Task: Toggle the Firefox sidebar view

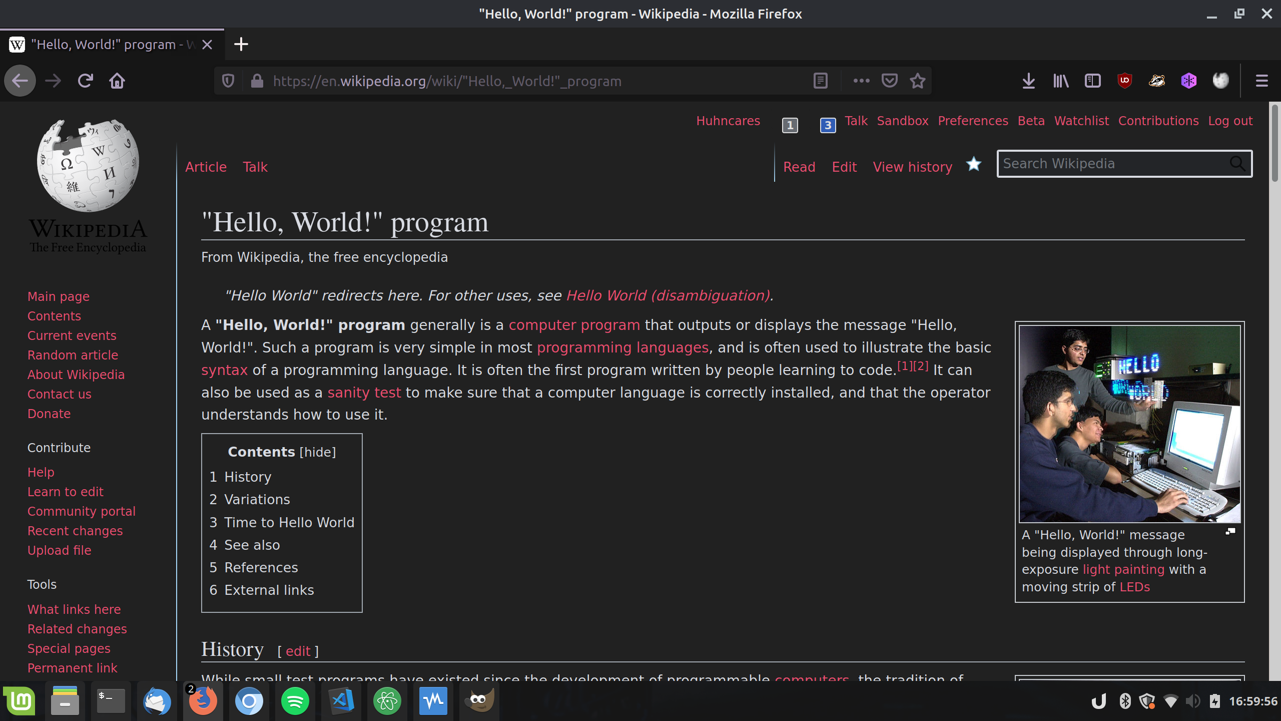Action: (x=1093, y=81)
